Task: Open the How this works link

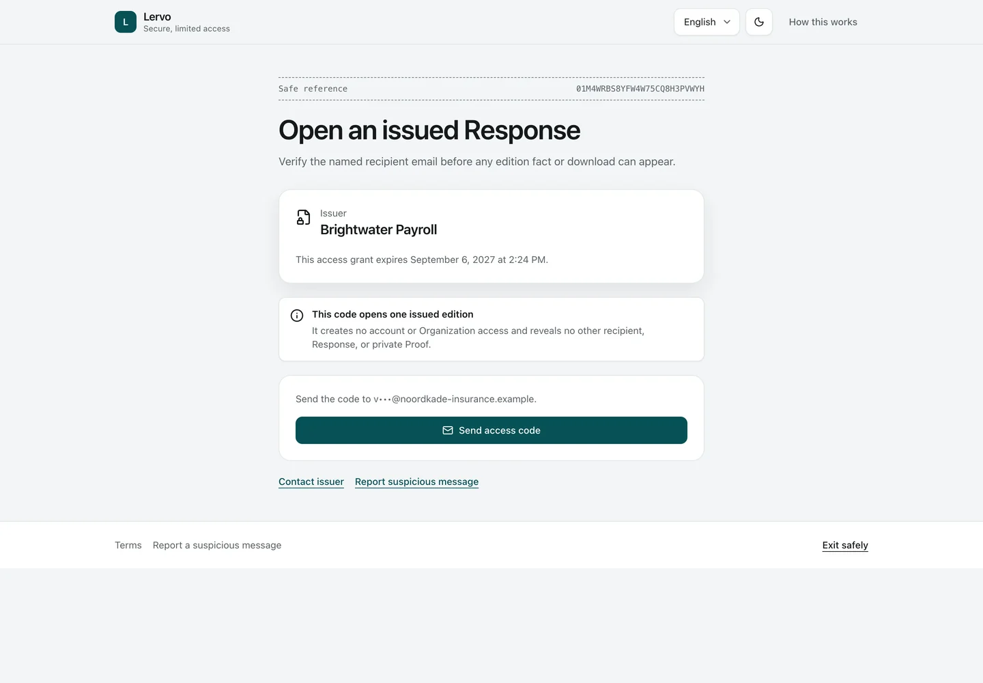Action: pyautogui.click(x=823, y=22)
